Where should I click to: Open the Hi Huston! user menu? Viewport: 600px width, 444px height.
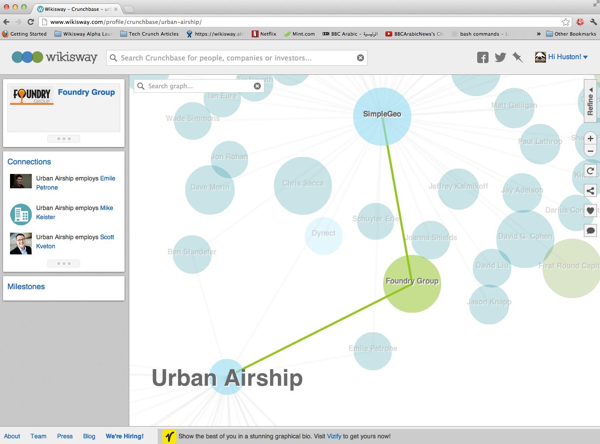coord(568,57)
